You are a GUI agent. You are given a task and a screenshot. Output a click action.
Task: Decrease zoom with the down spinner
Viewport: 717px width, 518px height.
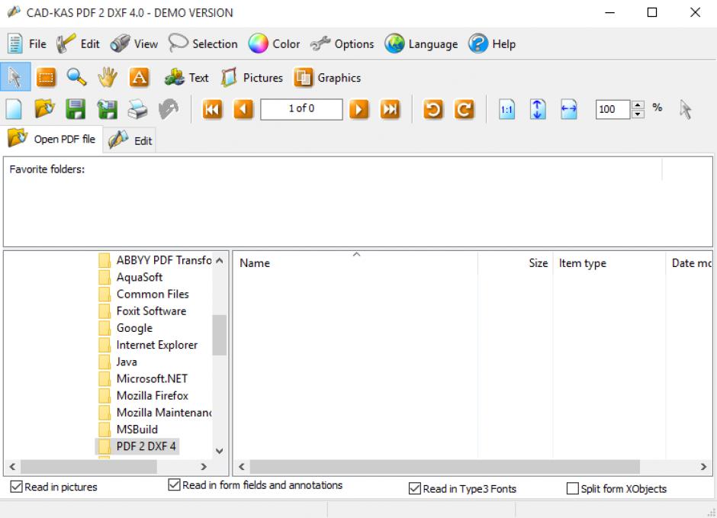click(638, 114)
